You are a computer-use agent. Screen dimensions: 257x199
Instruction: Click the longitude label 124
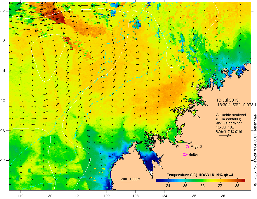pyautogui.click(x=164, y=196)
